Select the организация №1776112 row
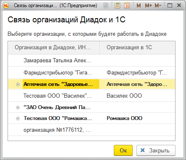 92,130
